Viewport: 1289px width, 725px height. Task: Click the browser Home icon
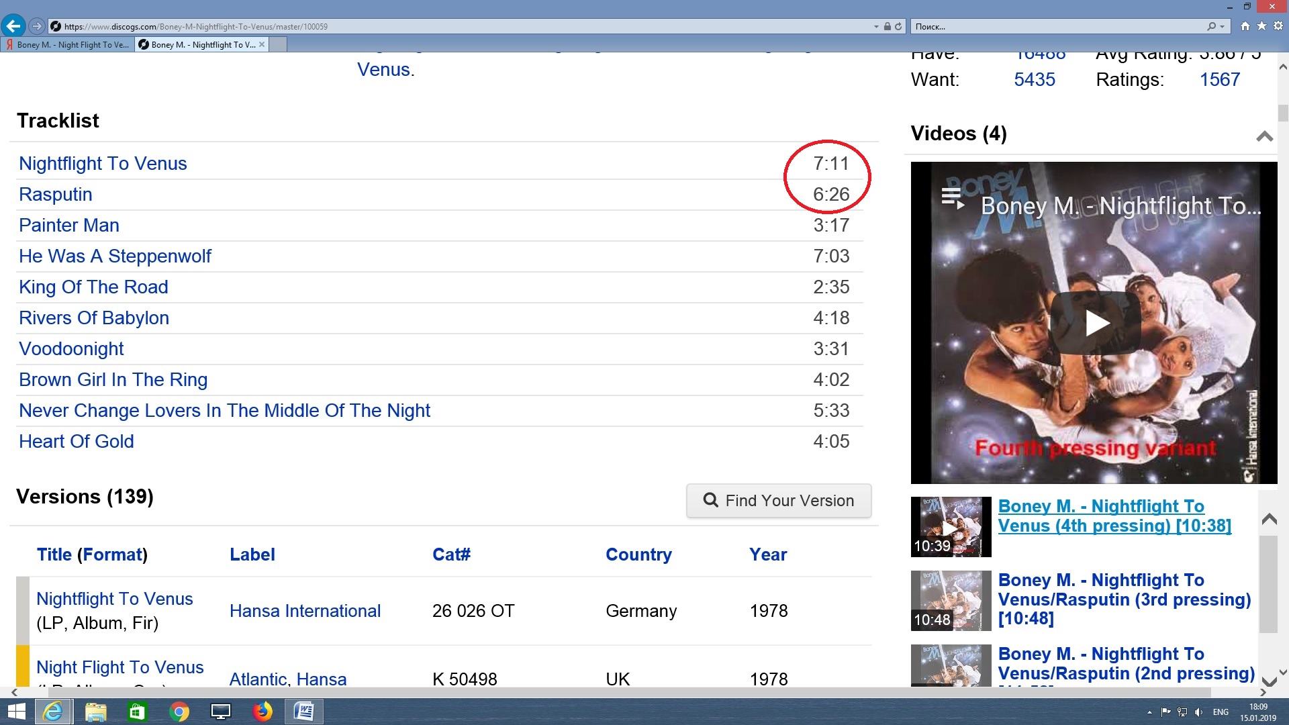[x=1245, y=26]
